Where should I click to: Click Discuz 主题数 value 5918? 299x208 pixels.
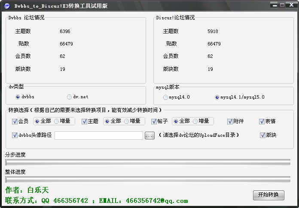(x=213, y=31)
